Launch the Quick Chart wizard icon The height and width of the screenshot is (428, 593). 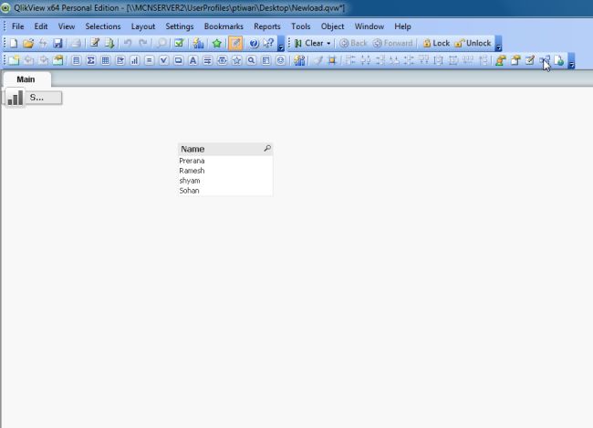tap(198, 43)
